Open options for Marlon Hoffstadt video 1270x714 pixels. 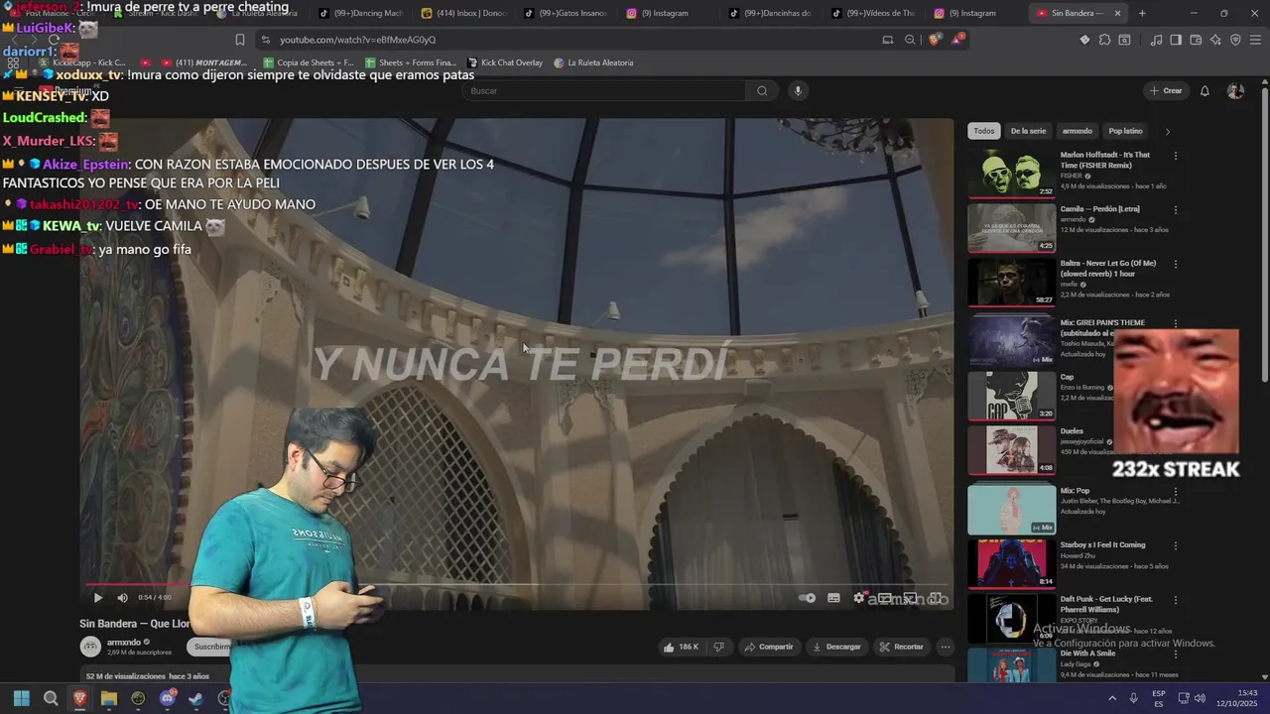tap(1176, 156)
